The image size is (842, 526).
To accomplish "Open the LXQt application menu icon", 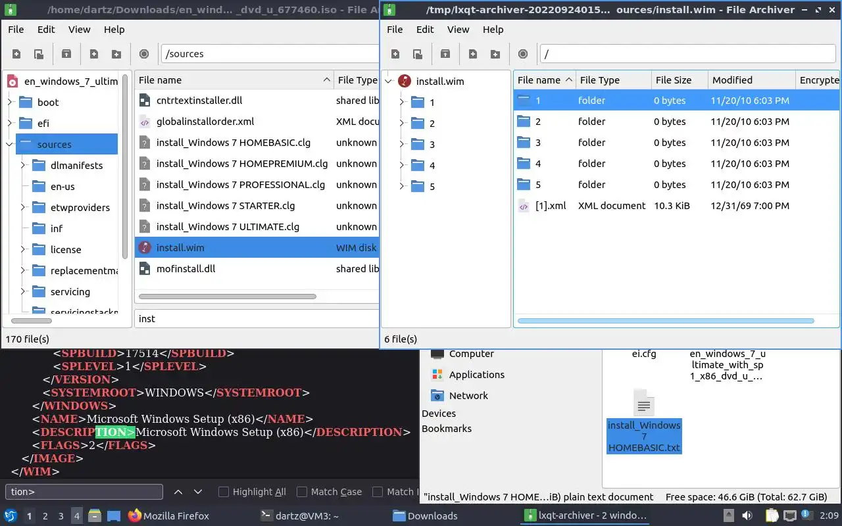I will click(x=11, y=515).
